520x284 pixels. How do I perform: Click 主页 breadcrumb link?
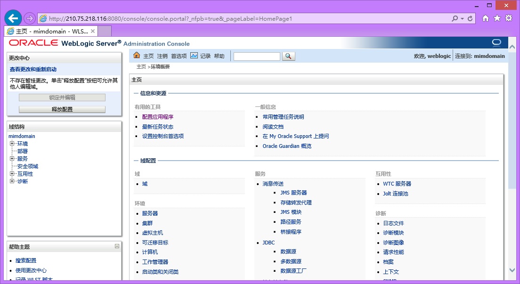click(x=141, y=67)
